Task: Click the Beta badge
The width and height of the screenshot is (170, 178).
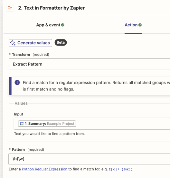Action: tap(61, 42)
